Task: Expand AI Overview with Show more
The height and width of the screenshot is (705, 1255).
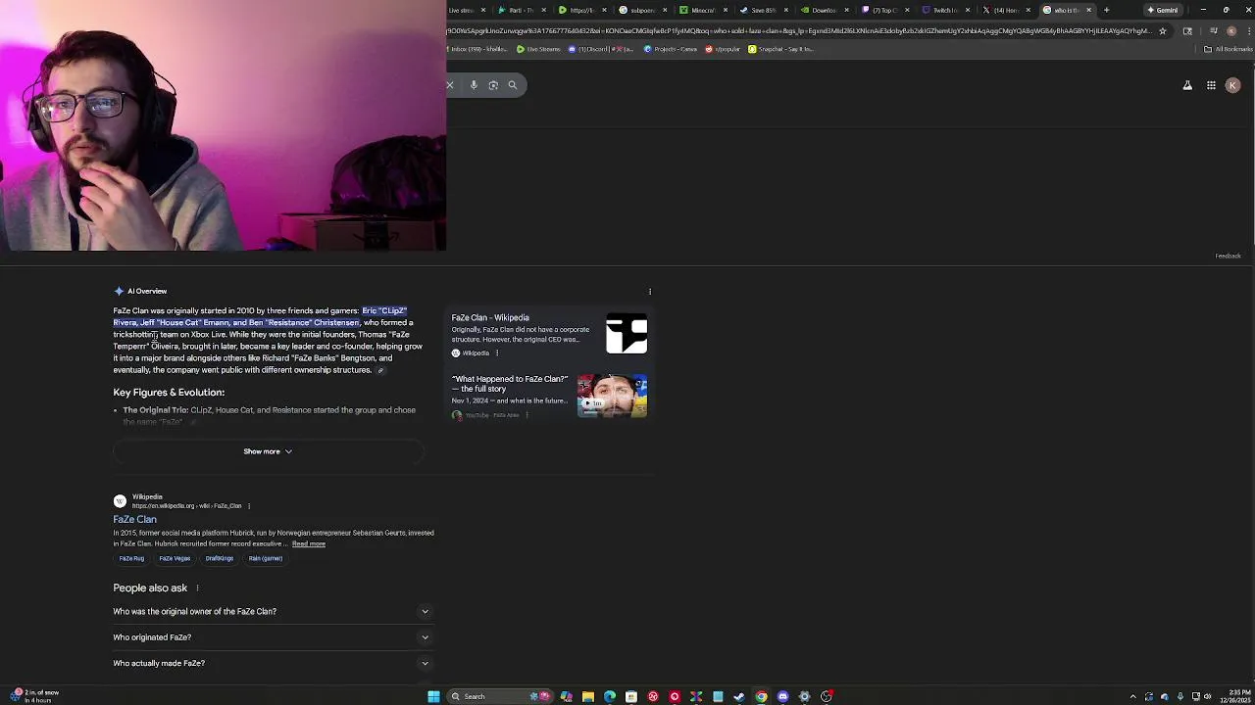Action: coord(268,451)
